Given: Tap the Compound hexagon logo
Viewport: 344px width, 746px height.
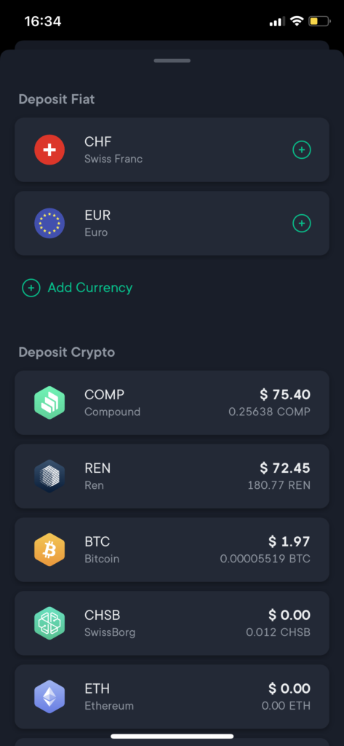Looking at the screenshot, I should pyautogui.click(x=49, y=402).
